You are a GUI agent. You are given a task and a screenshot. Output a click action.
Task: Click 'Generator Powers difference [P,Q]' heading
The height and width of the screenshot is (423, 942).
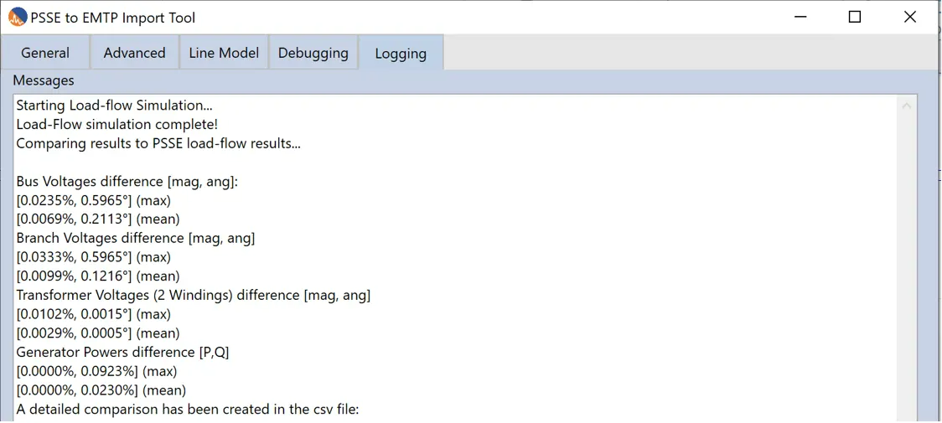point(122,352)
